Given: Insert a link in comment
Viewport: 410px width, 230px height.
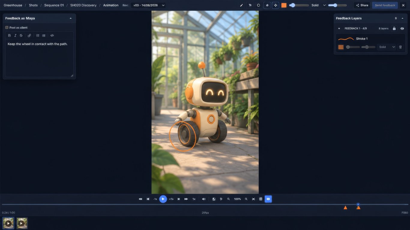Looking at the screenshot, I should point(29,35).
